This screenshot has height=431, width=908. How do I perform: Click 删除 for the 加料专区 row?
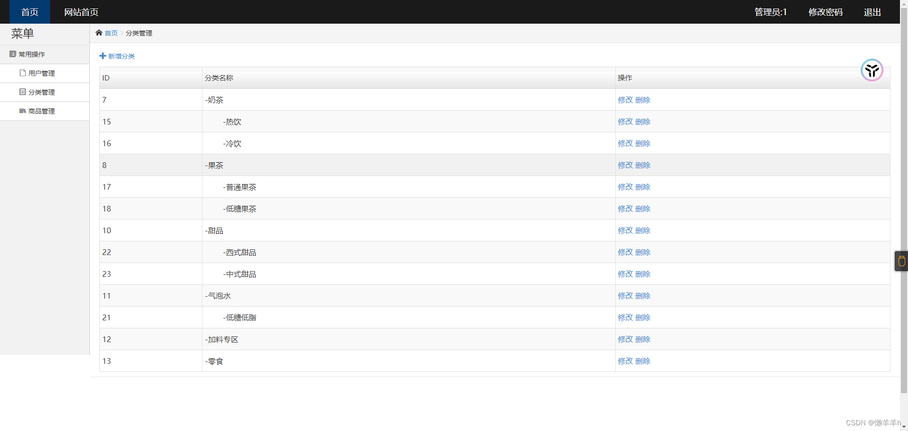643,339
